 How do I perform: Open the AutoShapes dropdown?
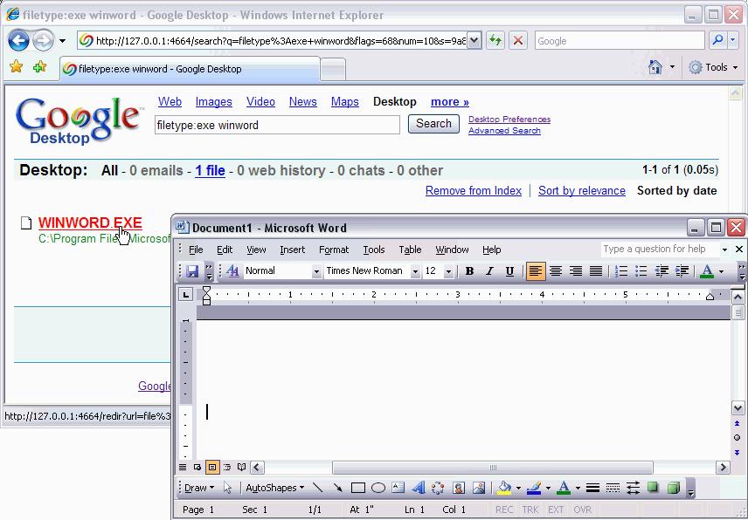click(274, 488)
